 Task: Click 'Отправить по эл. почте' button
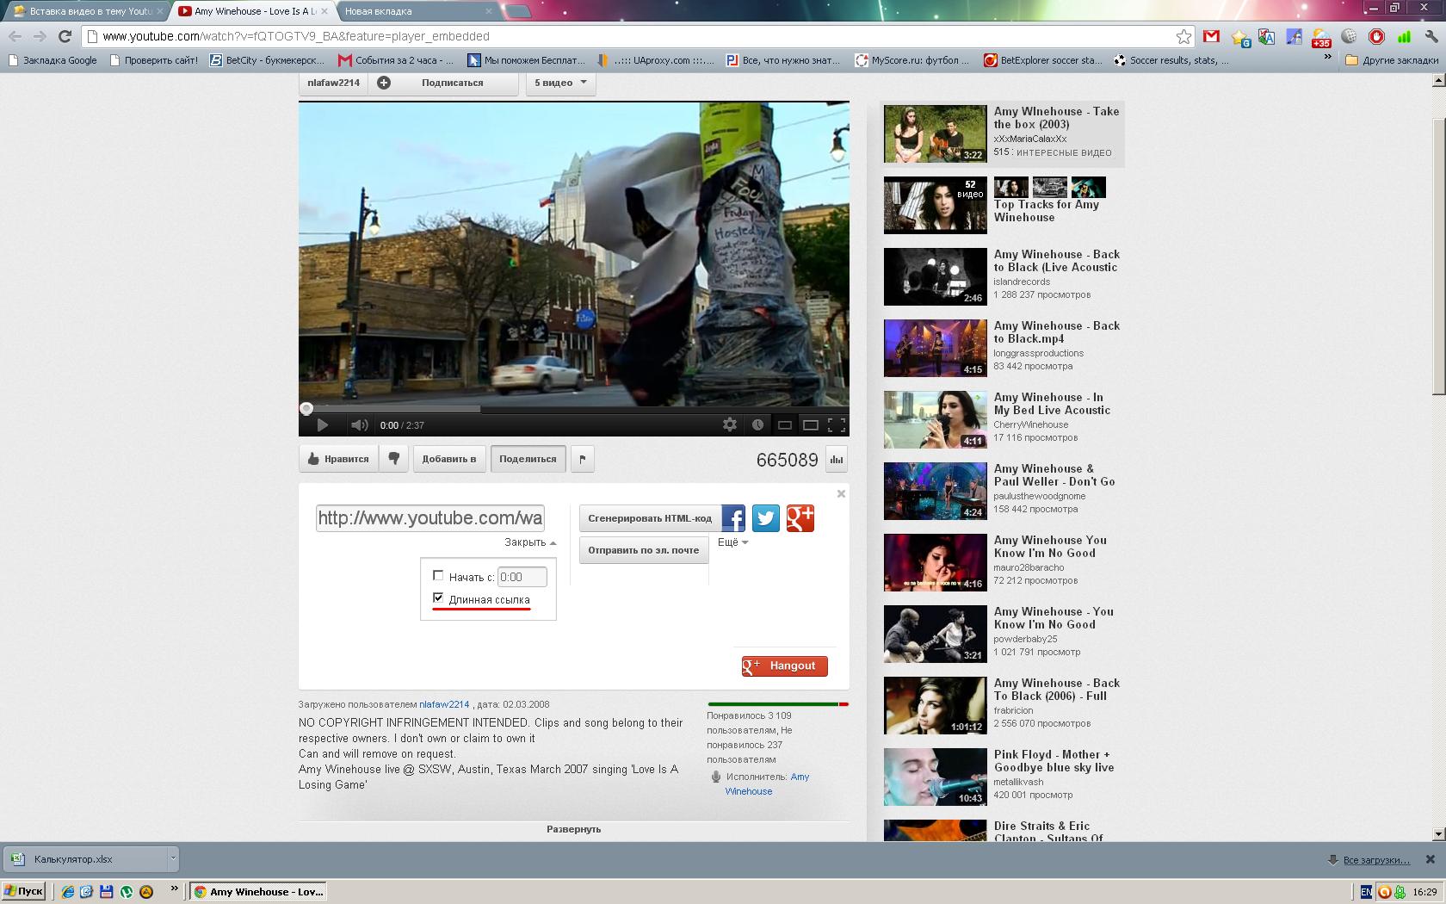click(x=644, y=550)
